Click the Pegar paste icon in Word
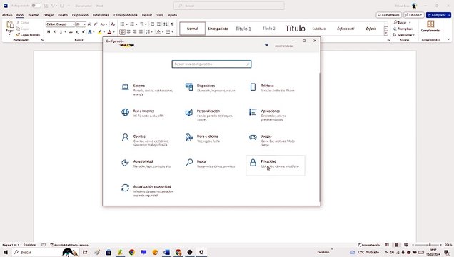 10,25
